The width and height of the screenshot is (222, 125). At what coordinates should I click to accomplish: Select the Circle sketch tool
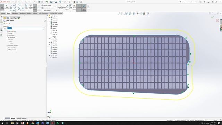(15, 5)
